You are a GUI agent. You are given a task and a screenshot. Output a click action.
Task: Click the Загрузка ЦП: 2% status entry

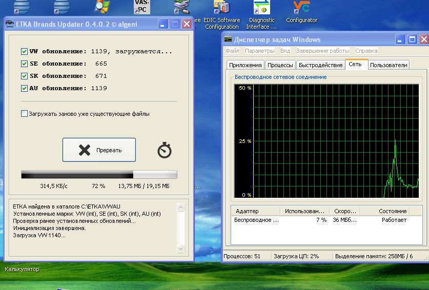(296, 256)
